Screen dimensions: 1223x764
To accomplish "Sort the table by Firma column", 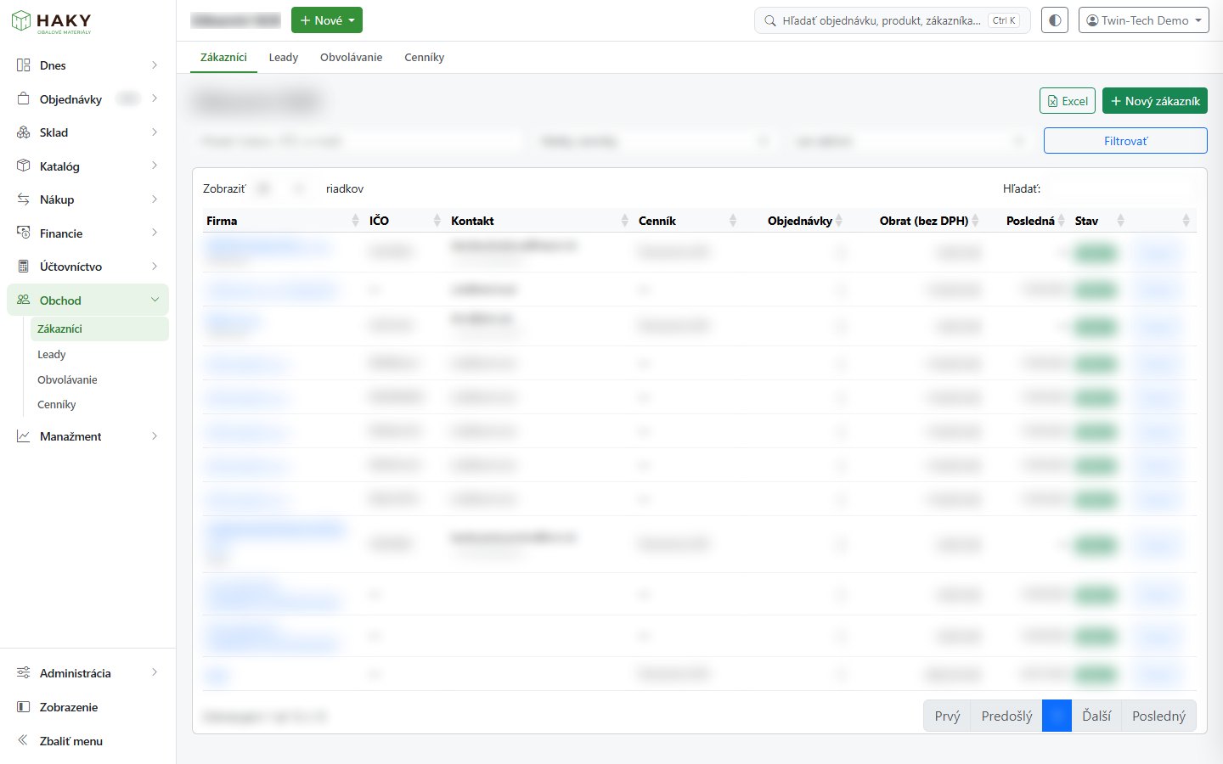I will pos(283,221).
